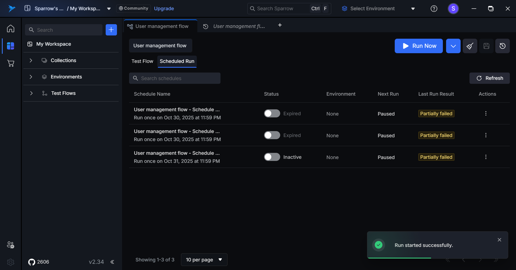Click the Run Now button
Screen dimensions: 516x270
pos(418,46)
